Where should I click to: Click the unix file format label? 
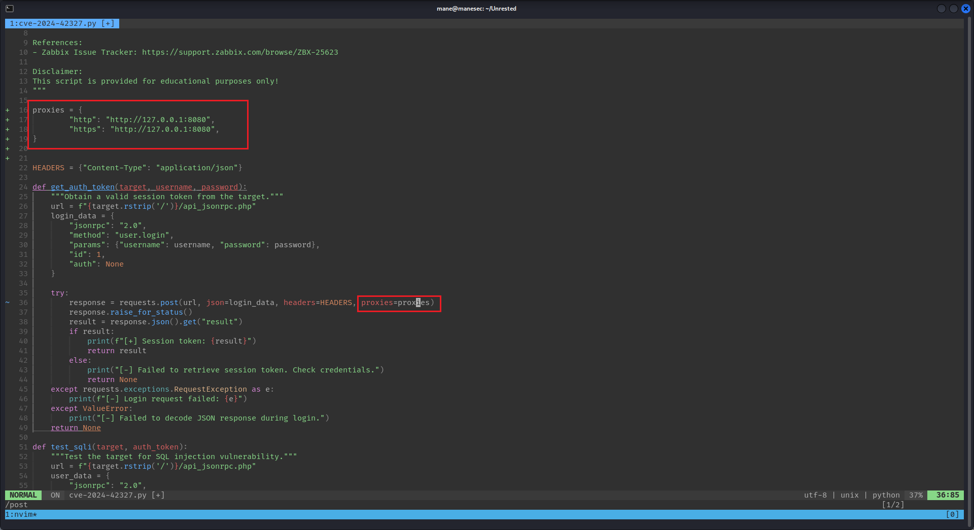[x=850, y=495]
